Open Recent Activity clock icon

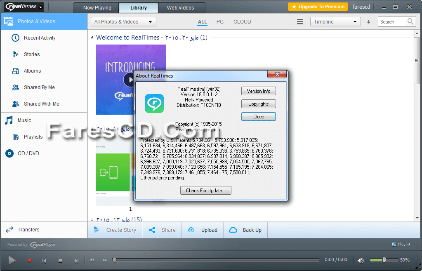coord(15,38)
